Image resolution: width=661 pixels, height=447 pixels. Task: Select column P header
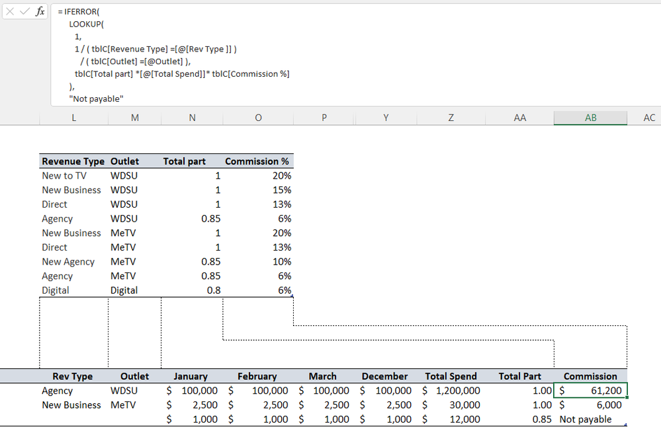click(x=324, y=118)
